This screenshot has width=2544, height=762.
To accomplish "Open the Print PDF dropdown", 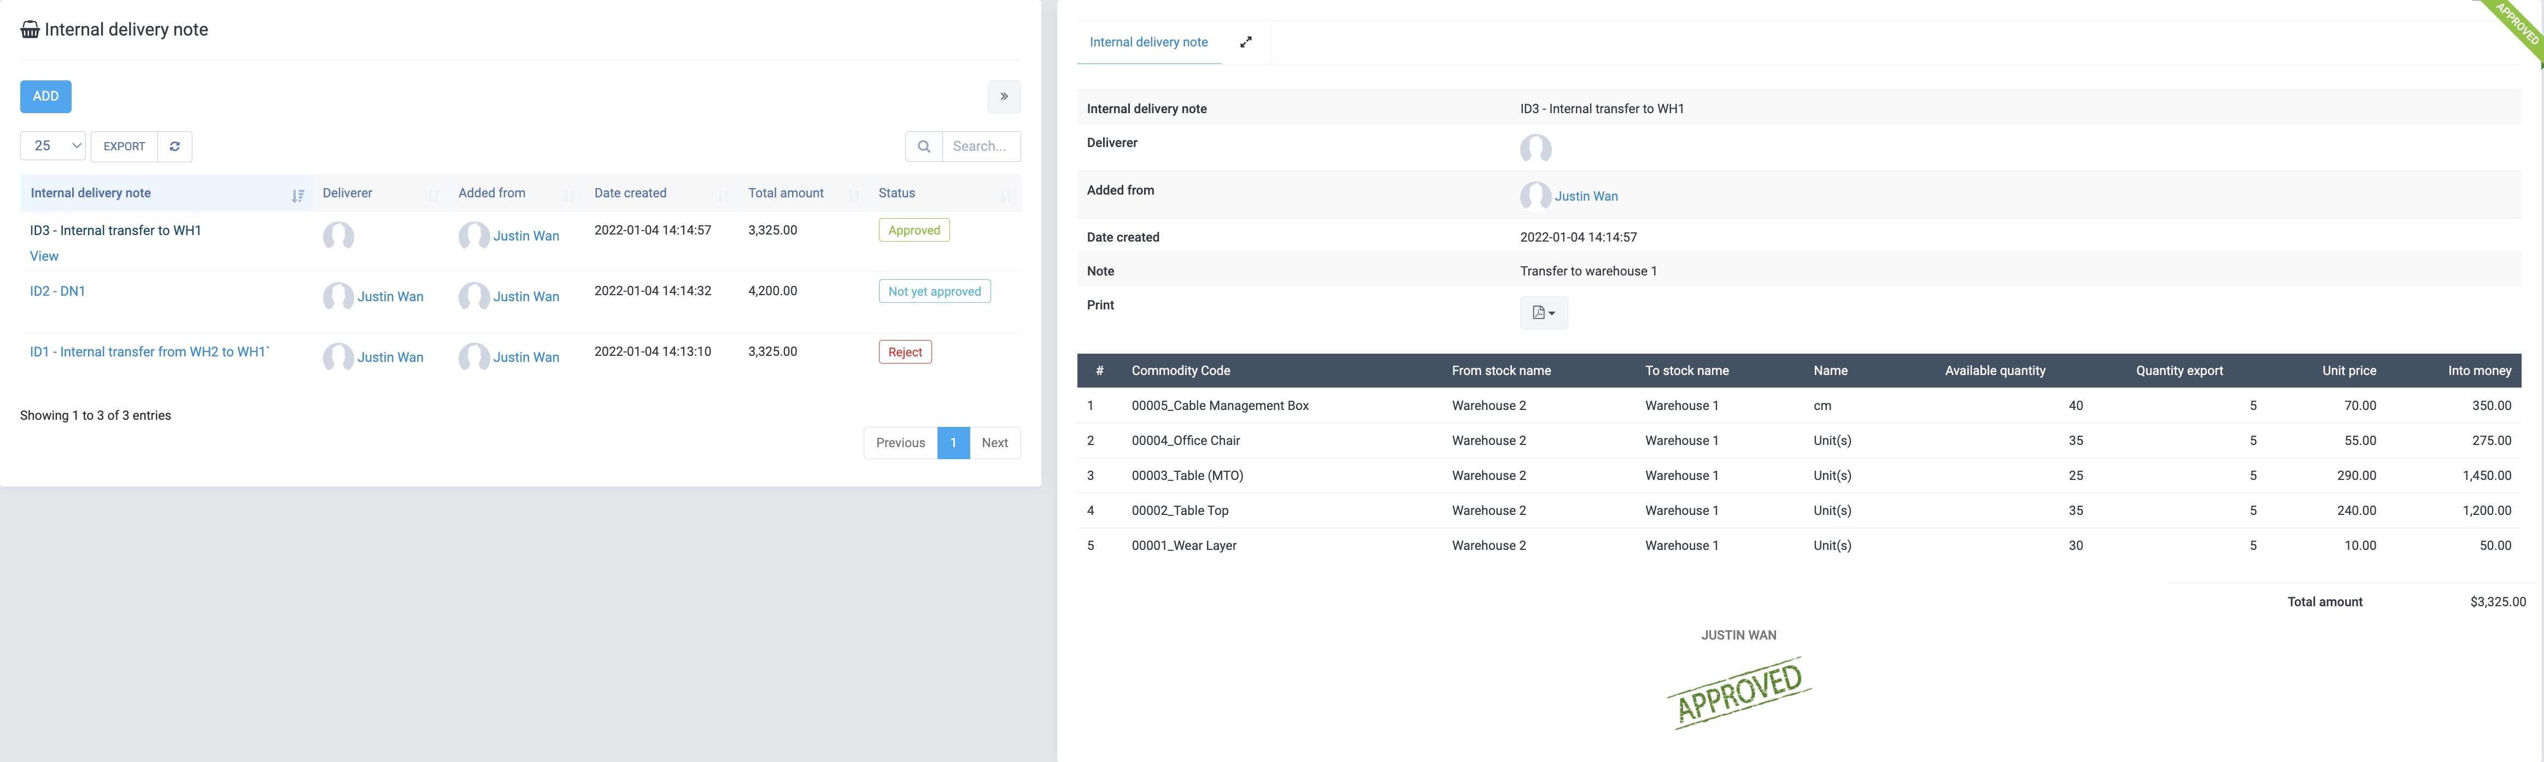I will tap(1543, 313).
